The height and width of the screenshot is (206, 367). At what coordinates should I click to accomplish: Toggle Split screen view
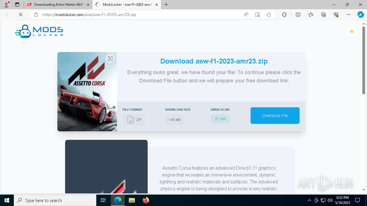pos(298,15)
